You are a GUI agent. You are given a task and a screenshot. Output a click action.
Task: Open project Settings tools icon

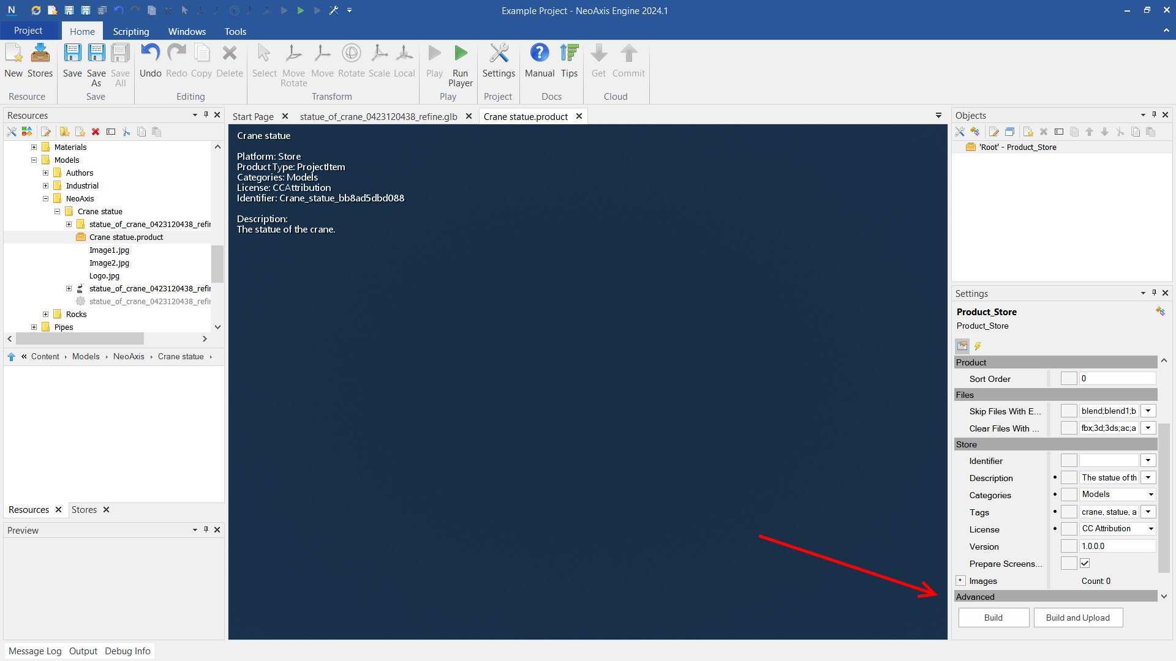click(x=499, y=54)
